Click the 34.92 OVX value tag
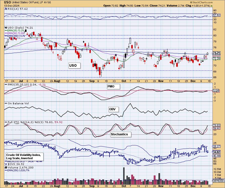This screenshot has width=225, height=188. (216, 152)
